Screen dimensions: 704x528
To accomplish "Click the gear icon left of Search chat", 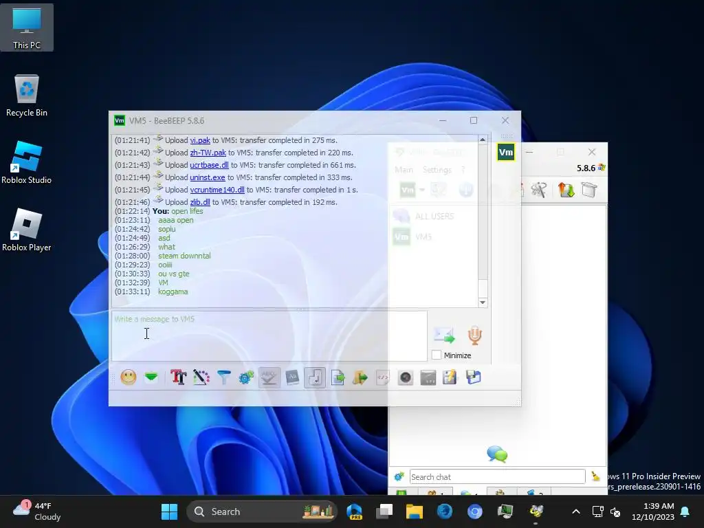I will coord(399,477).
